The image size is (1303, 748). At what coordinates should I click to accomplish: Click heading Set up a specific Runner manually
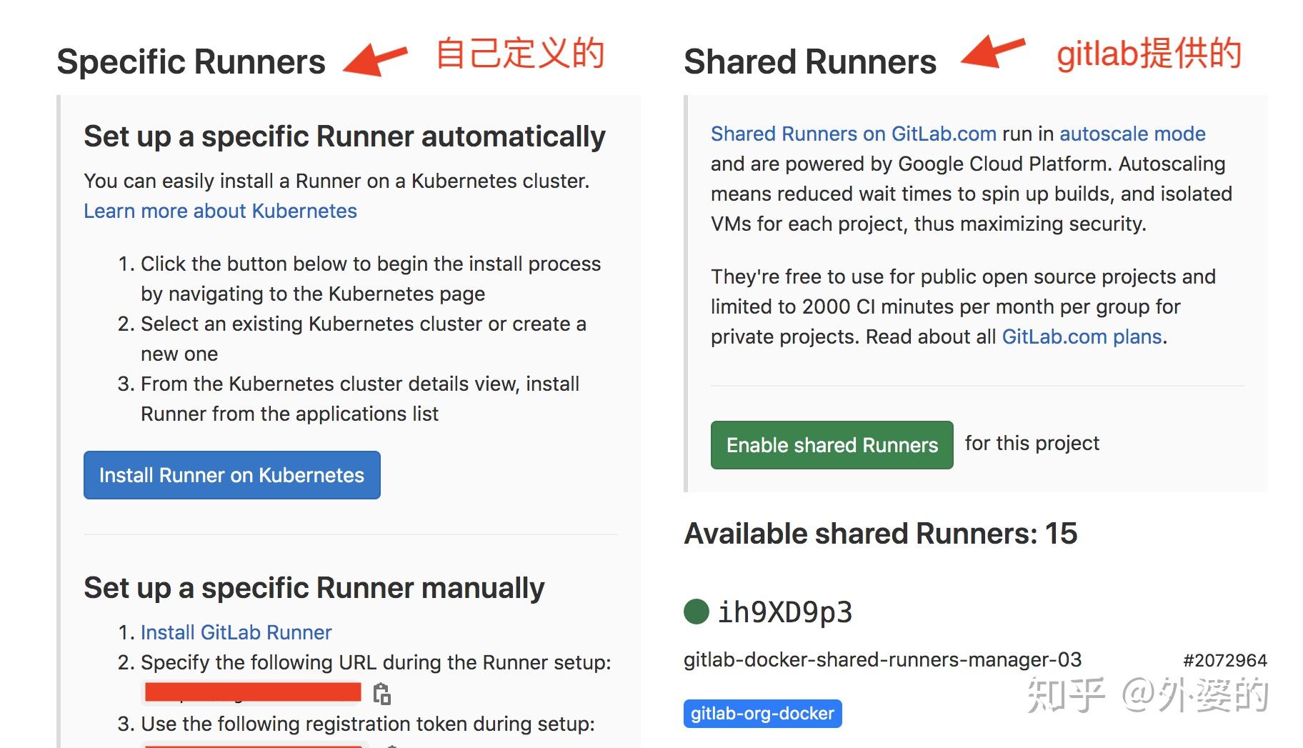pos(314,588)
